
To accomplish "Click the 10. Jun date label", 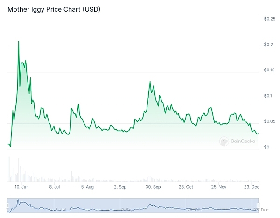I will (x=23, y=187).
